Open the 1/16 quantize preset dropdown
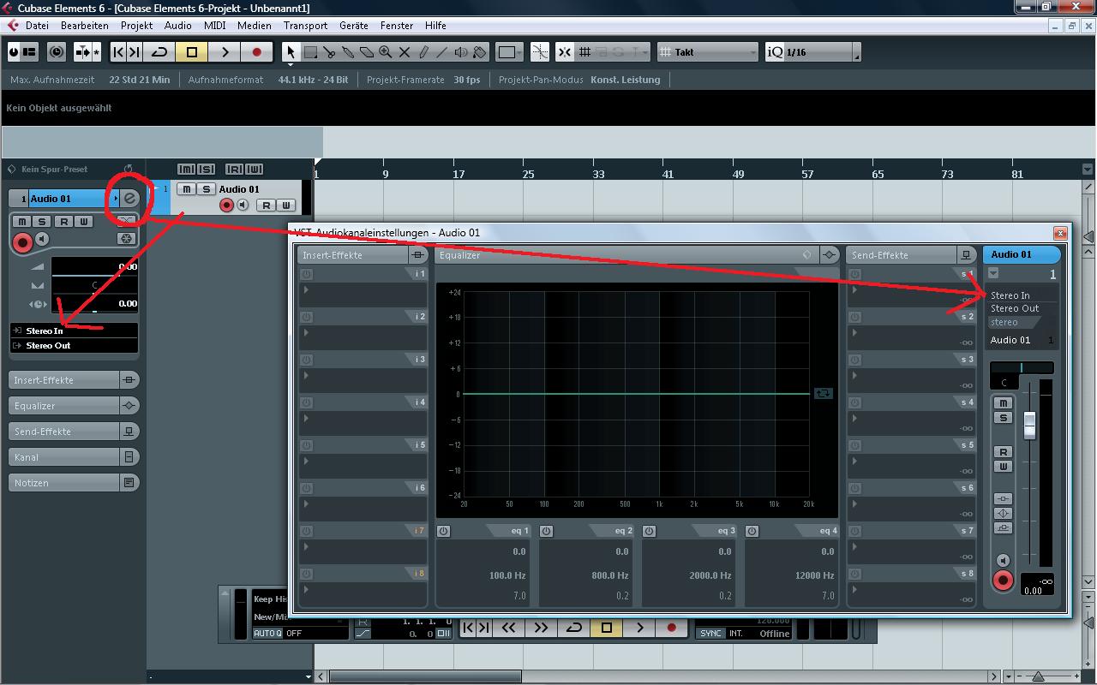1097x685 pixels. (x=812, y=52)
